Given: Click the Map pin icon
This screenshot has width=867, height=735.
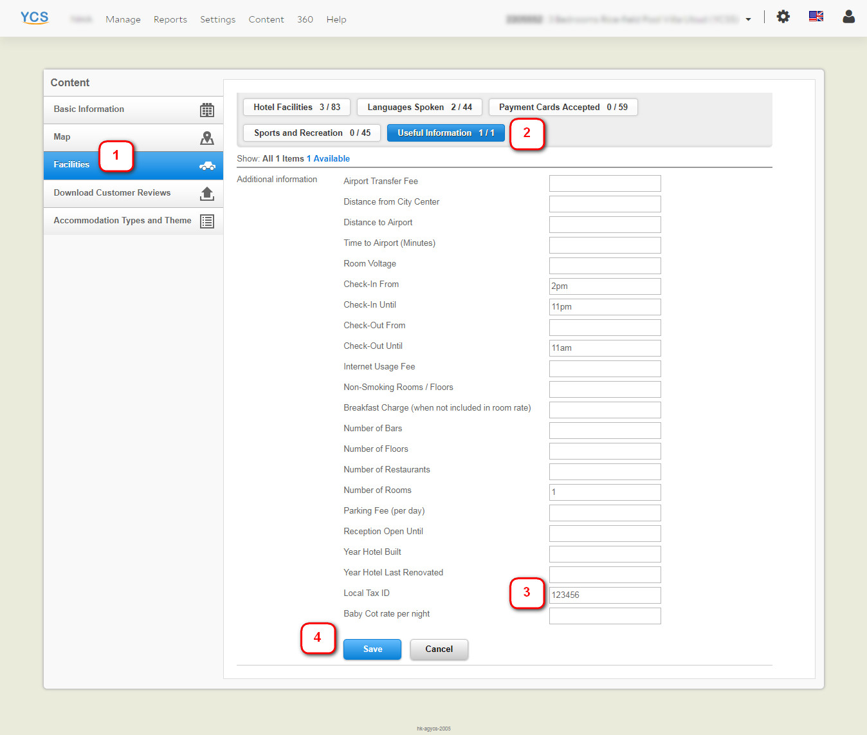Looking at the screenshot, I should [x=206, y=138].
